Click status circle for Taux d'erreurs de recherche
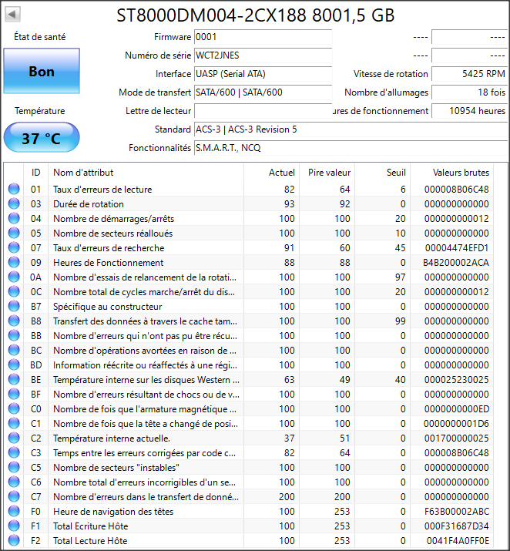The image size is (510, 551). tap(14, 247)
